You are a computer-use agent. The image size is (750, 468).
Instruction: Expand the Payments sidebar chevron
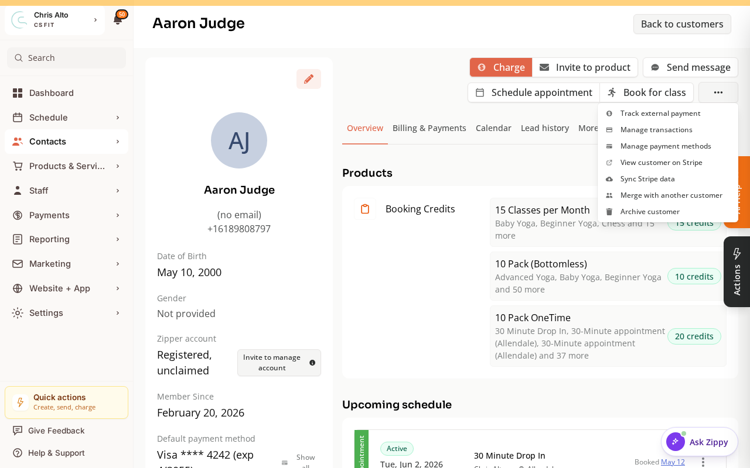(x=118, y=215)
